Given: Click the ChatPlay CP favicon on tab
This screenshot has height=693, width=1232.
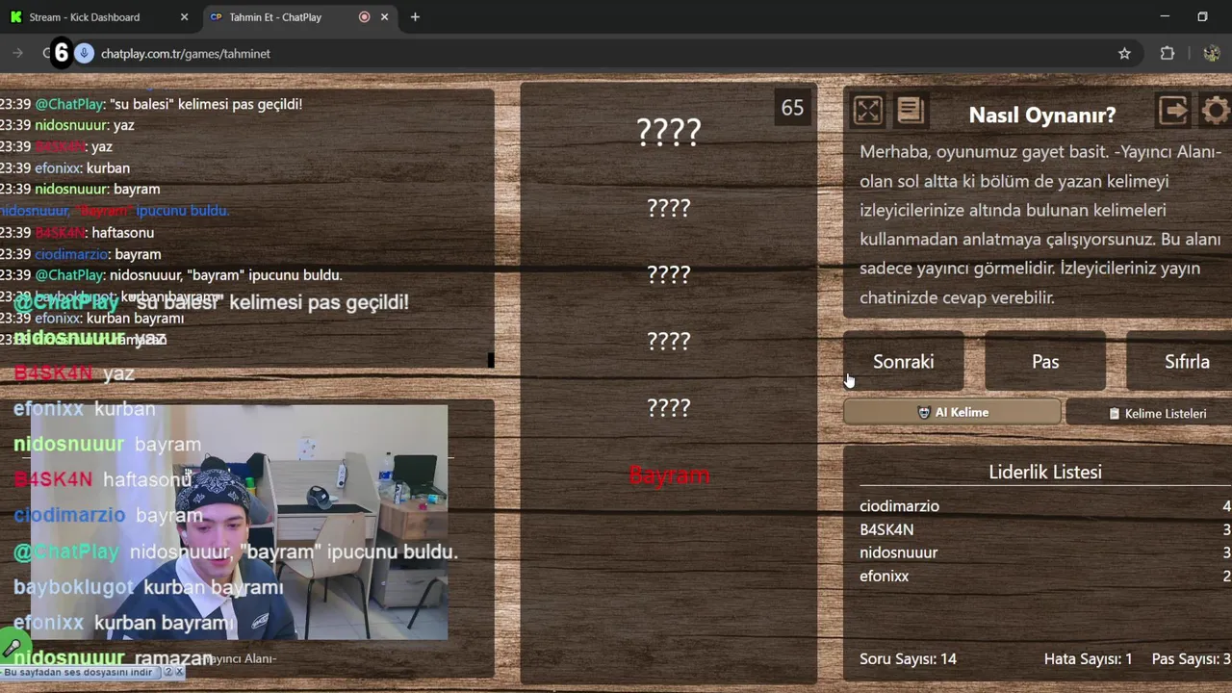Looking at the screenshot, I should (216, 17).
